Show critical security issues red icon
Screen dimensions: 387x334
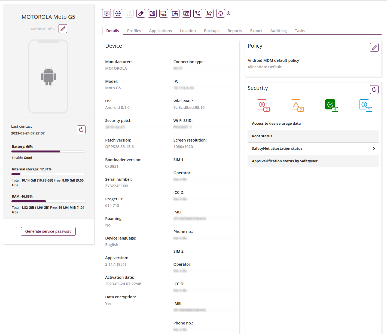(x=263, y=105)
